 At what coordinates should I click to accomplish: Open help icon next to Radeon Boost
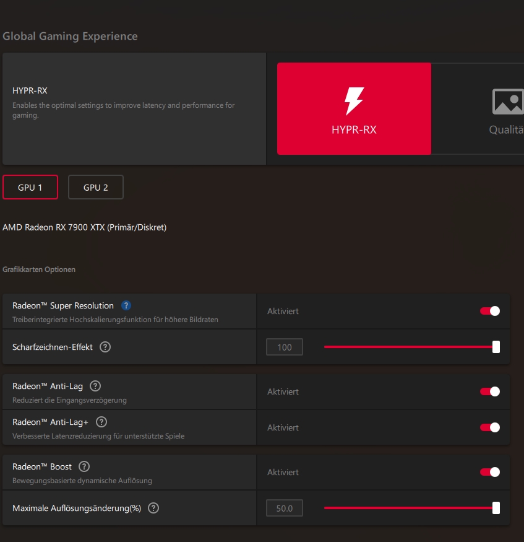click(x=84, y=466)
